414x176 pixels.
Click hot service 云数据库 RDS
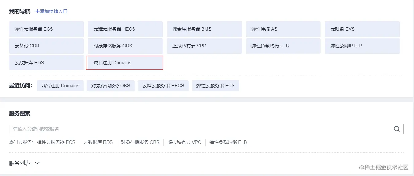pos(98,142)
